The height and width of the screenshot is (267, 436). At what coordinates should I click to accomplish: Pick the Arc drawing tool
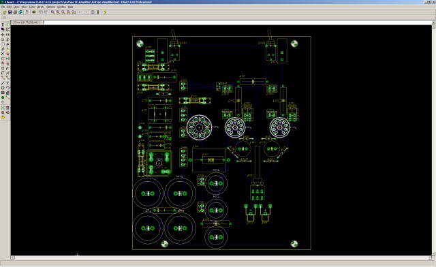(x=7, y=88)
